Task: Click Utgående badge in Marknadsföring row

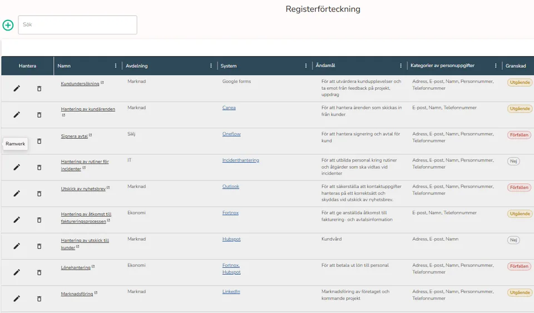Action: click(520, 292)
